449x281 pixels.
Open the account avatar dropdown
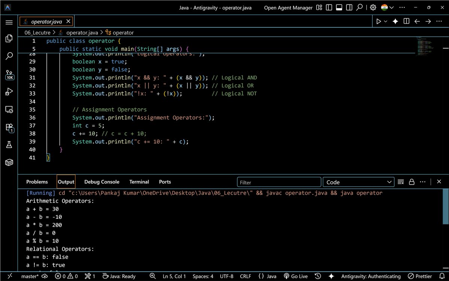[387, 7]
